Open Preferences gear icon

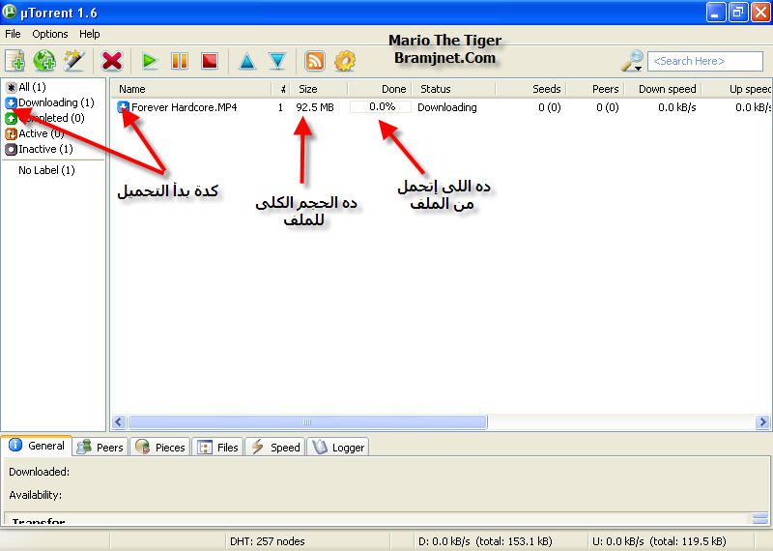[x=345, y=61]
